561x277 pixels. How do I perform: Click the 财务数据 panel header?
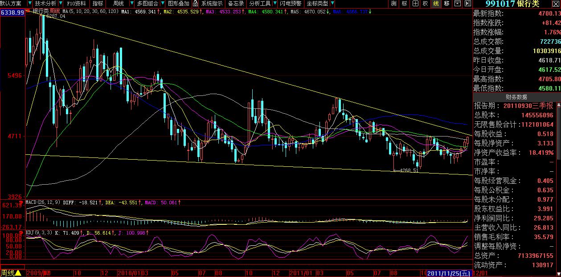tap(516, 97)
